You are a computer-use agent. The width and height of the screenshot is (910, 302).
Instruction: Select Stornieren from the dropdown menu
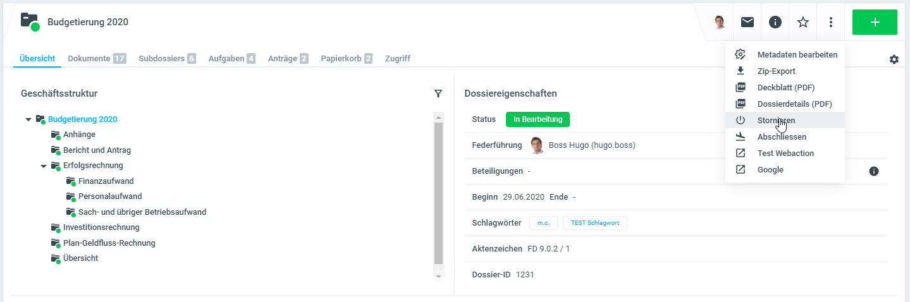[x=776, y=120]
